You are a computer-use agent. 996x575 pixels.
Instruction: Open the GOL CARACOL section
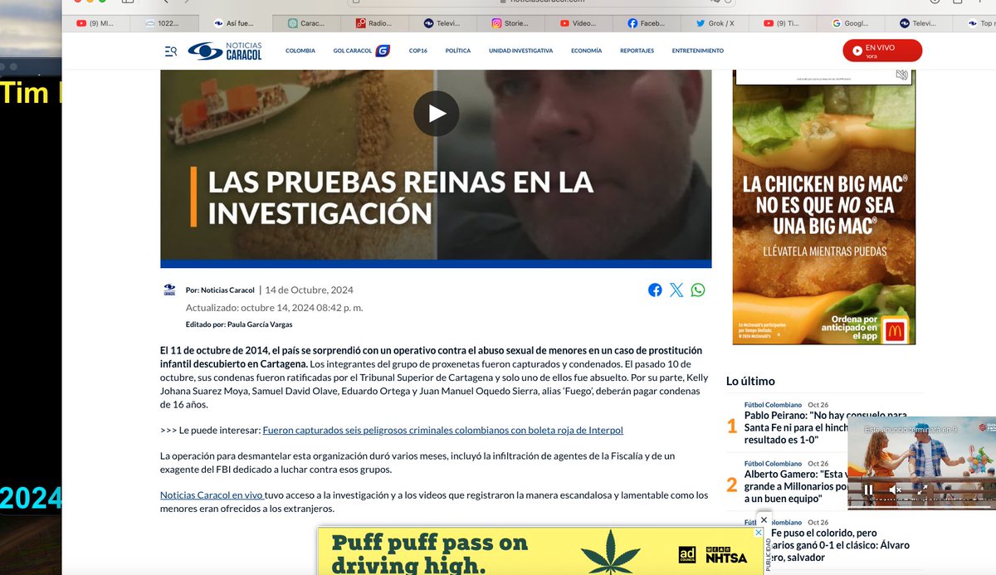pos(362,51)
